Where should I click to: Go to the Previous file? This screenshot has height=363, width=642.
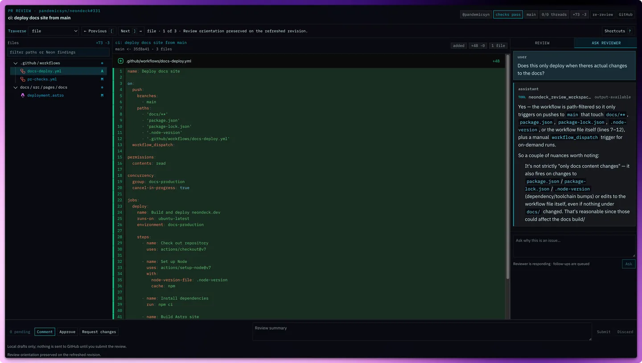point(99,31)
